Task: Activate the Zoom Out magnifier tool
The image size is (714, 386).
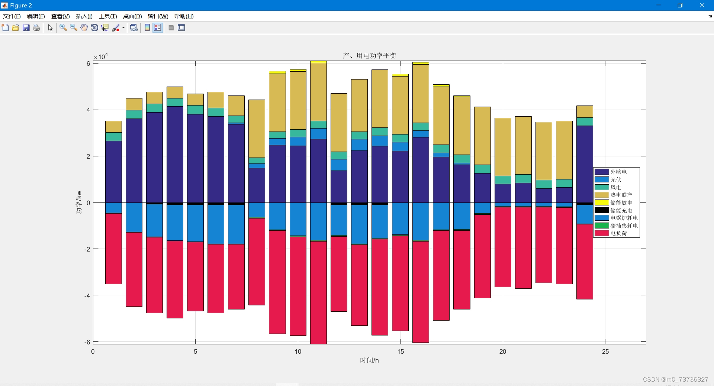Action: pyautogui.click(x=74, y=28)
